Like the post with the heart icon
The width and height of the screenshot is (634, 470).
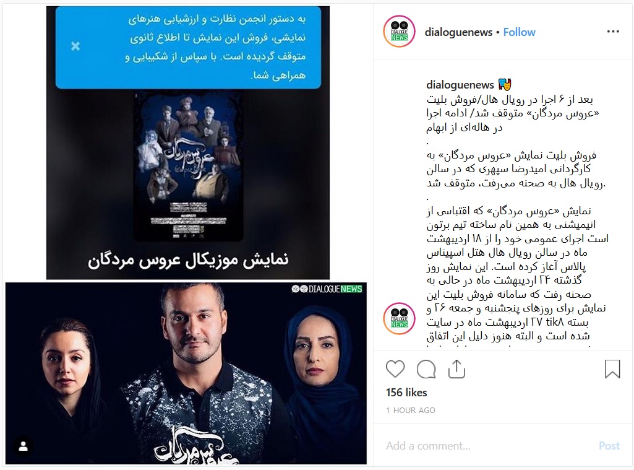coord(395,369)
